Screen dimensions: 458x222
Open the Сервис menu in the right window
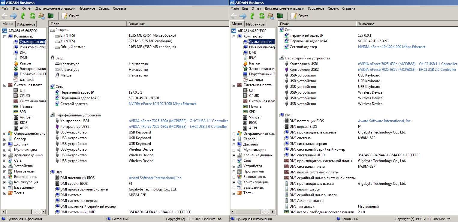coord(333,8)
